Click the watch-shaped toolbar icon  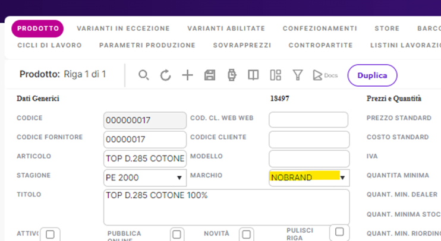click(x=231, y=75)
